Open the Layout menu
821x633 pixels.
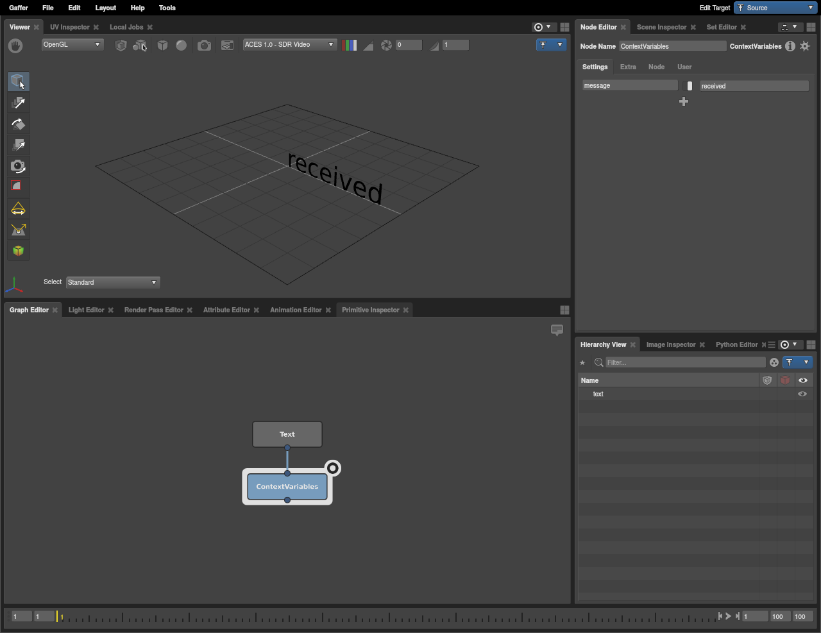pos(105,8)
